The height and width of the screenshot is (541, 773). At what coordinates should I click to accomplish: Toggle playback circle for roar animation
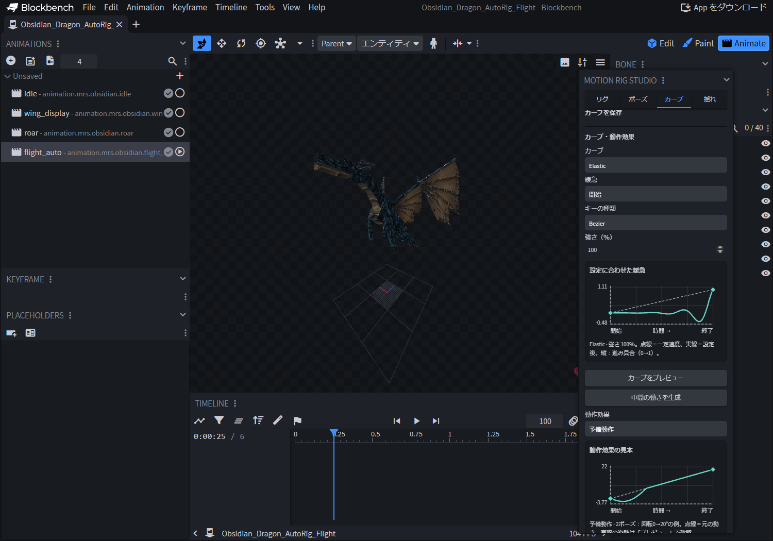point(180,132)
